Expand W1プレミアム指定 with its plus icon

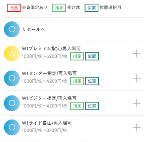137,53
